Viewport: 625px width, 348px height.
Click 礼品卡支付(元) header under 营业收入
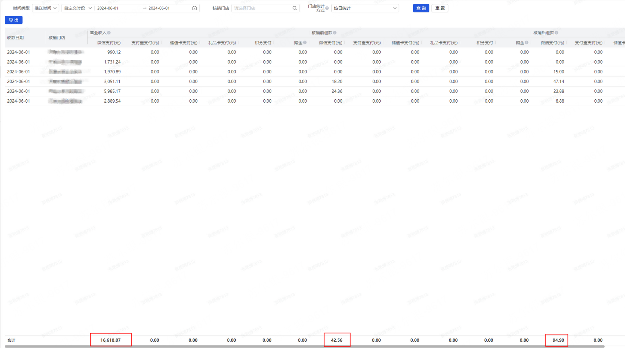pos(222,43)
